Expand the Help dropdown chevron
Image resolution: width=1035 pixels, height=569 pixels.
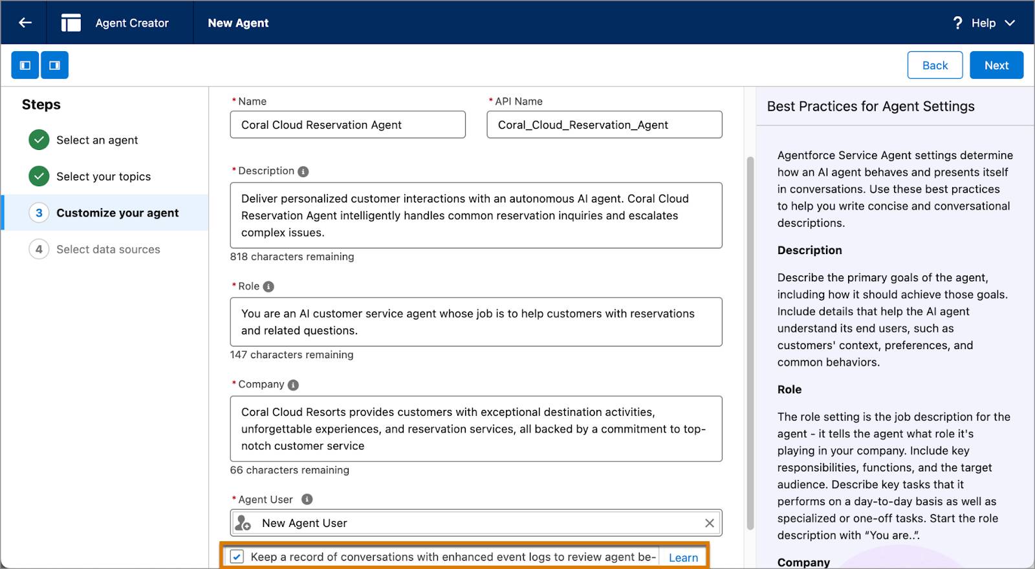click(1010, 23)
